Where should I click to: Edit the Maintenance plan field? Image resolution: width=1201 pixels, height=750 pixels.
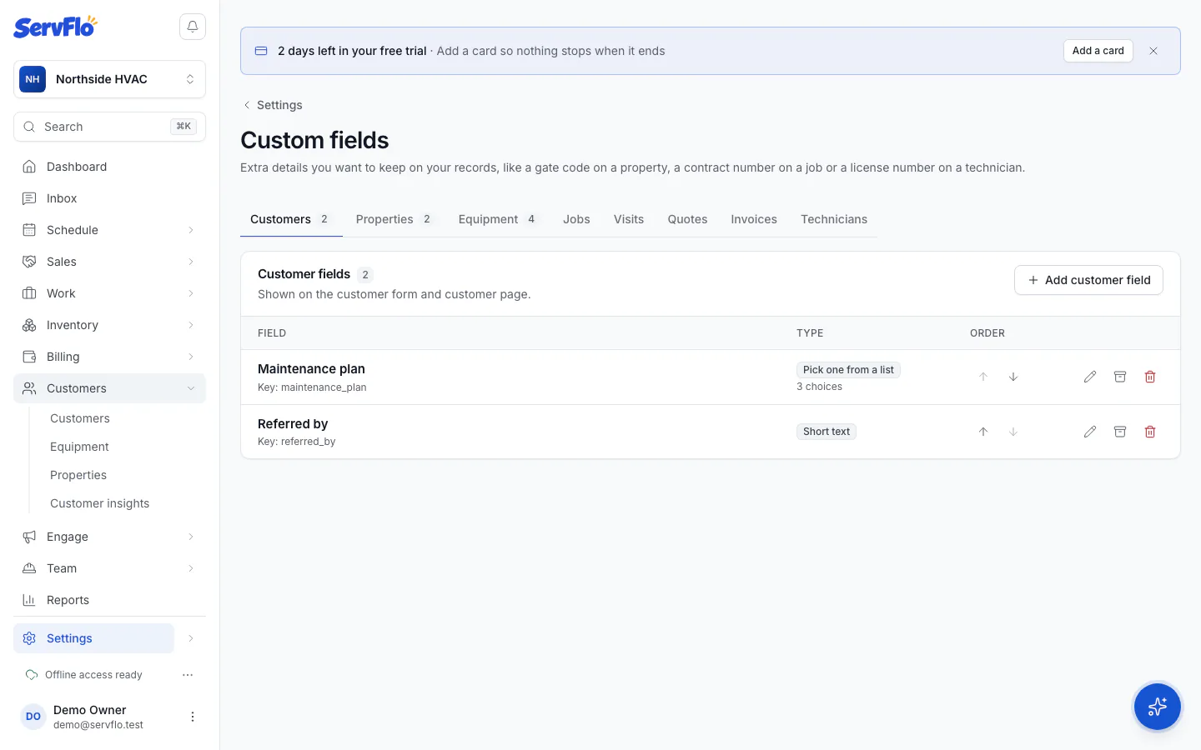[1090, 377]
